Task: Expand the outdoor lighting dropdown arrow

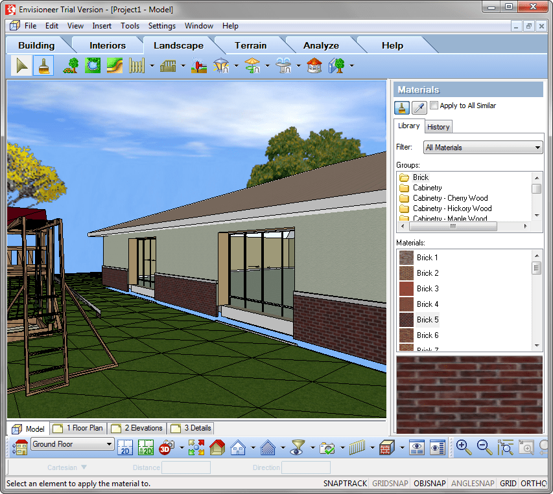Action: click(236, 66)
